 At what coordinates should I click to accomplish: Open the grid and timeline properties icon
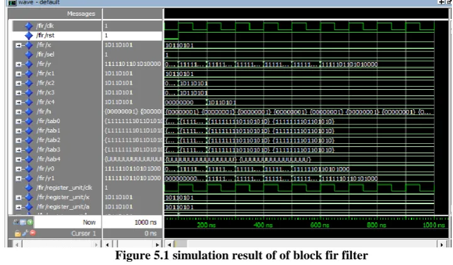pos(23,222)
